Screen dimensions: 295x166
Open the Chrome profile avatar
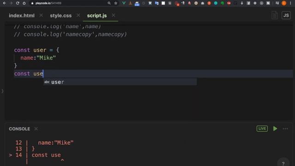pos(284,3)
